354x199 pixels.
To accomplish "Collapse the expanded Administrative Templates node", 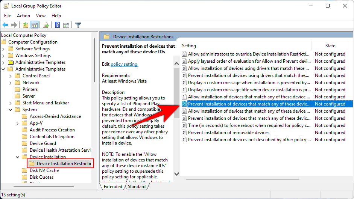I will (x=3, y=69).
